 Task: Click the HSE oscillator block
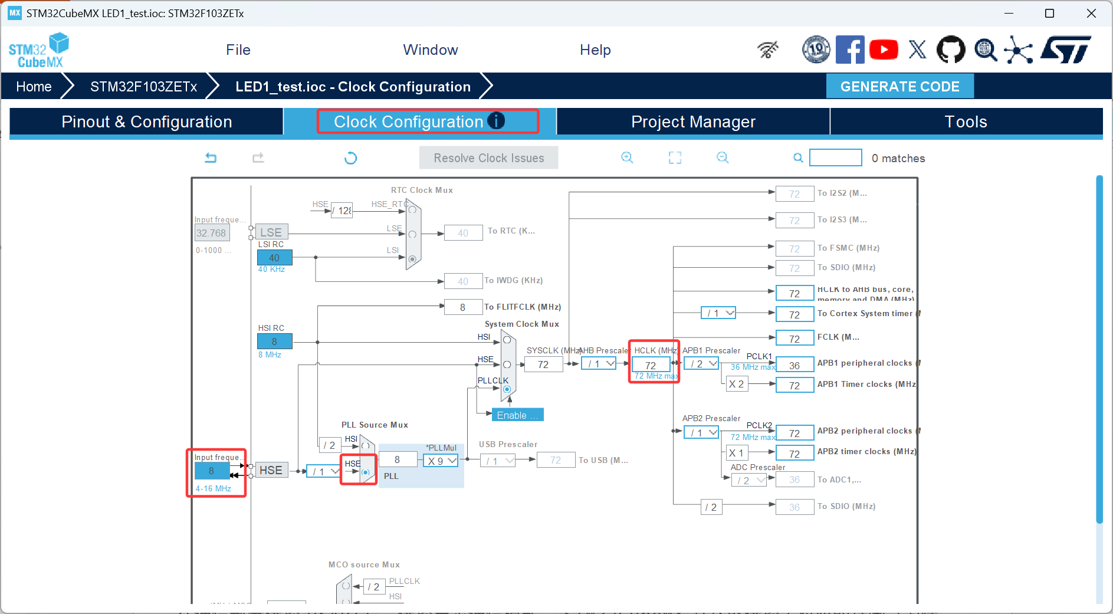coord(271,470)
